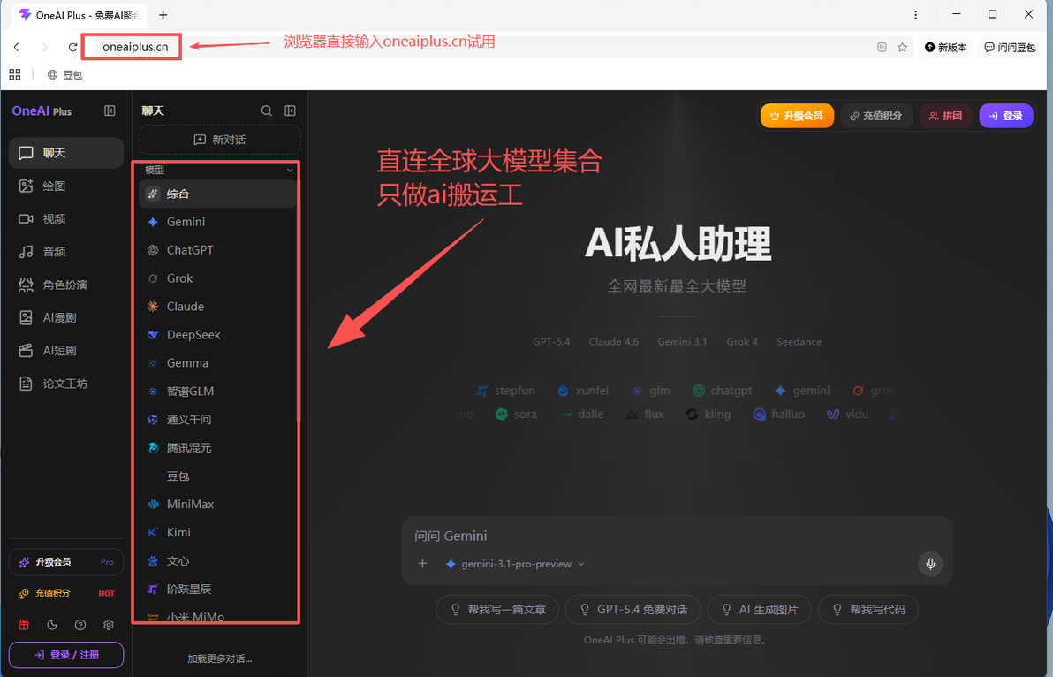
Task: Select Claude in the model list
Action: (217, 307)
